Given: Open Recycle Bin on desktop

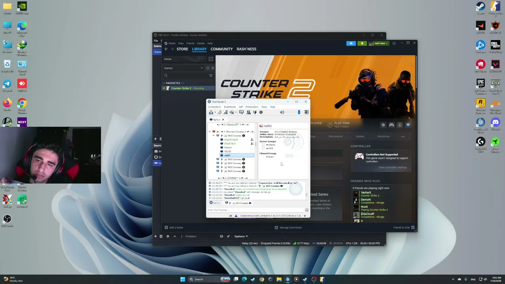Looking at the screenshot, I should tap(7, 65).
